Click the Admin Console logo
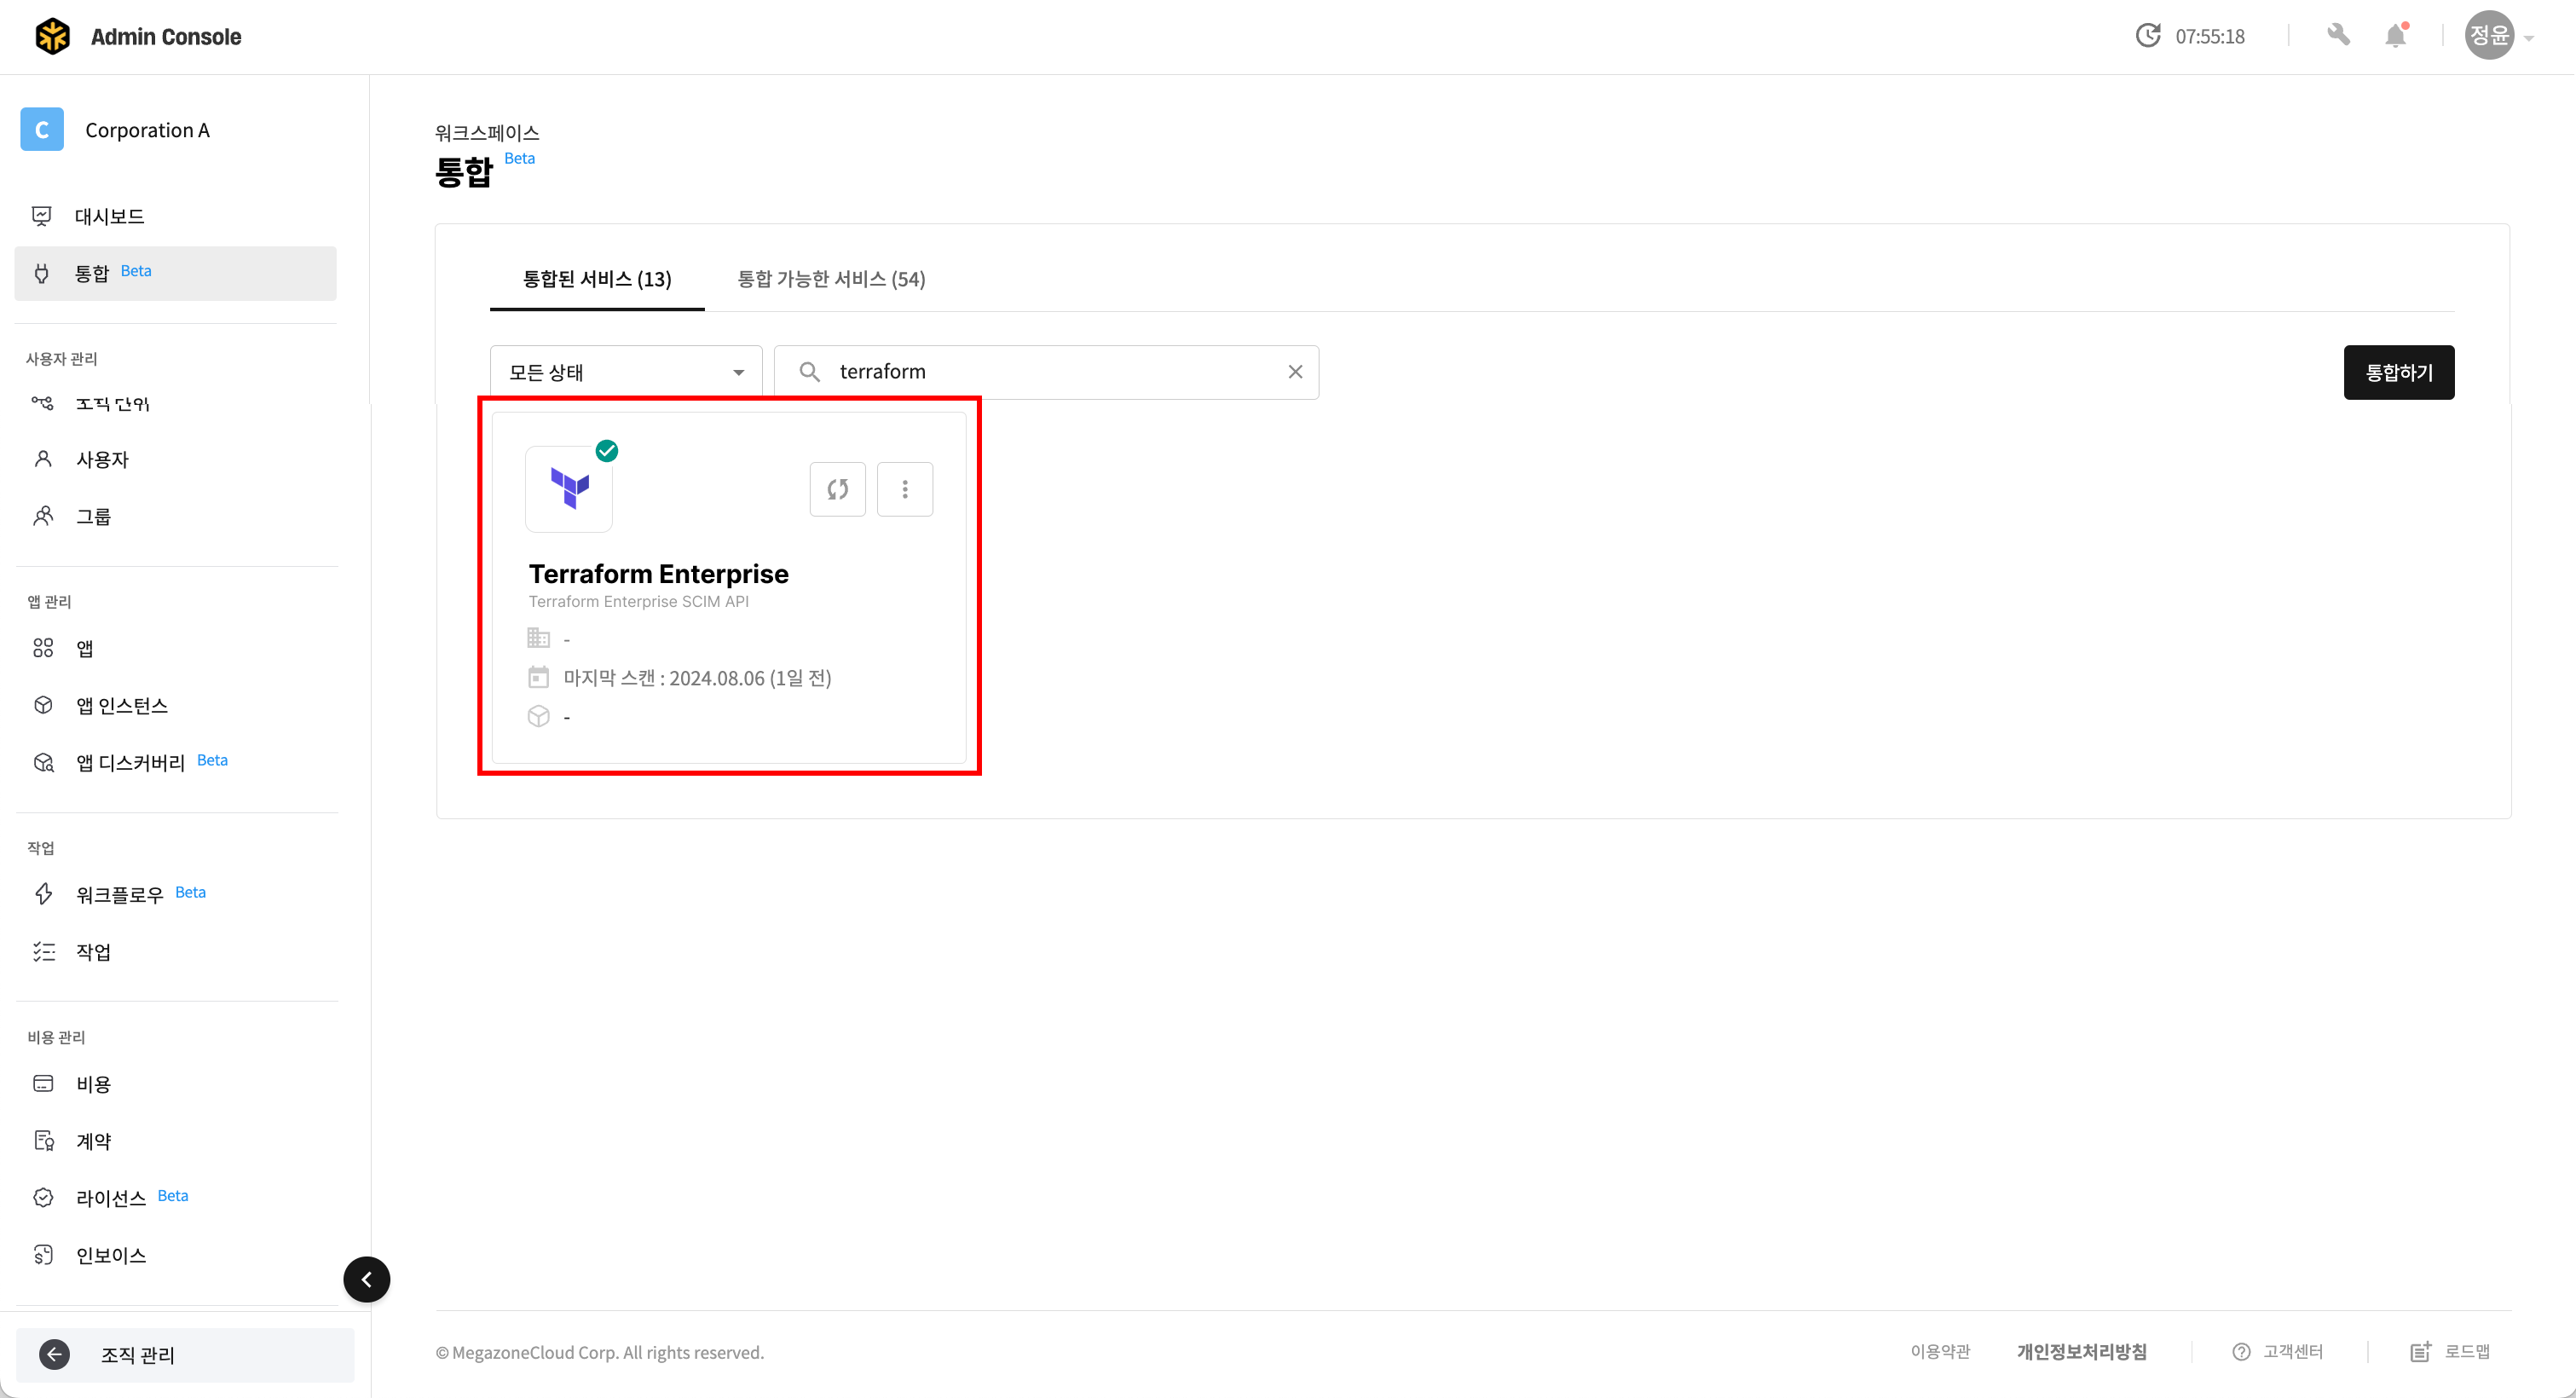2576x1398 pixels. tap(53, 36)
